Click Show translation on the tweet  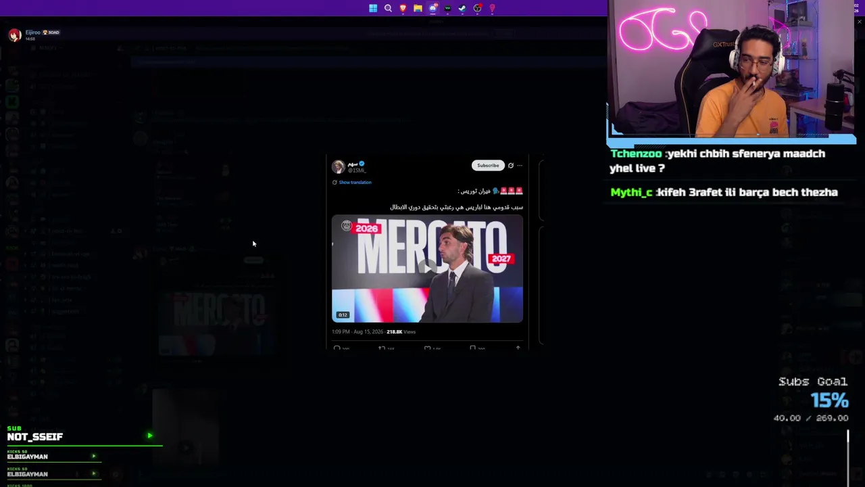(x=355, y=182)
